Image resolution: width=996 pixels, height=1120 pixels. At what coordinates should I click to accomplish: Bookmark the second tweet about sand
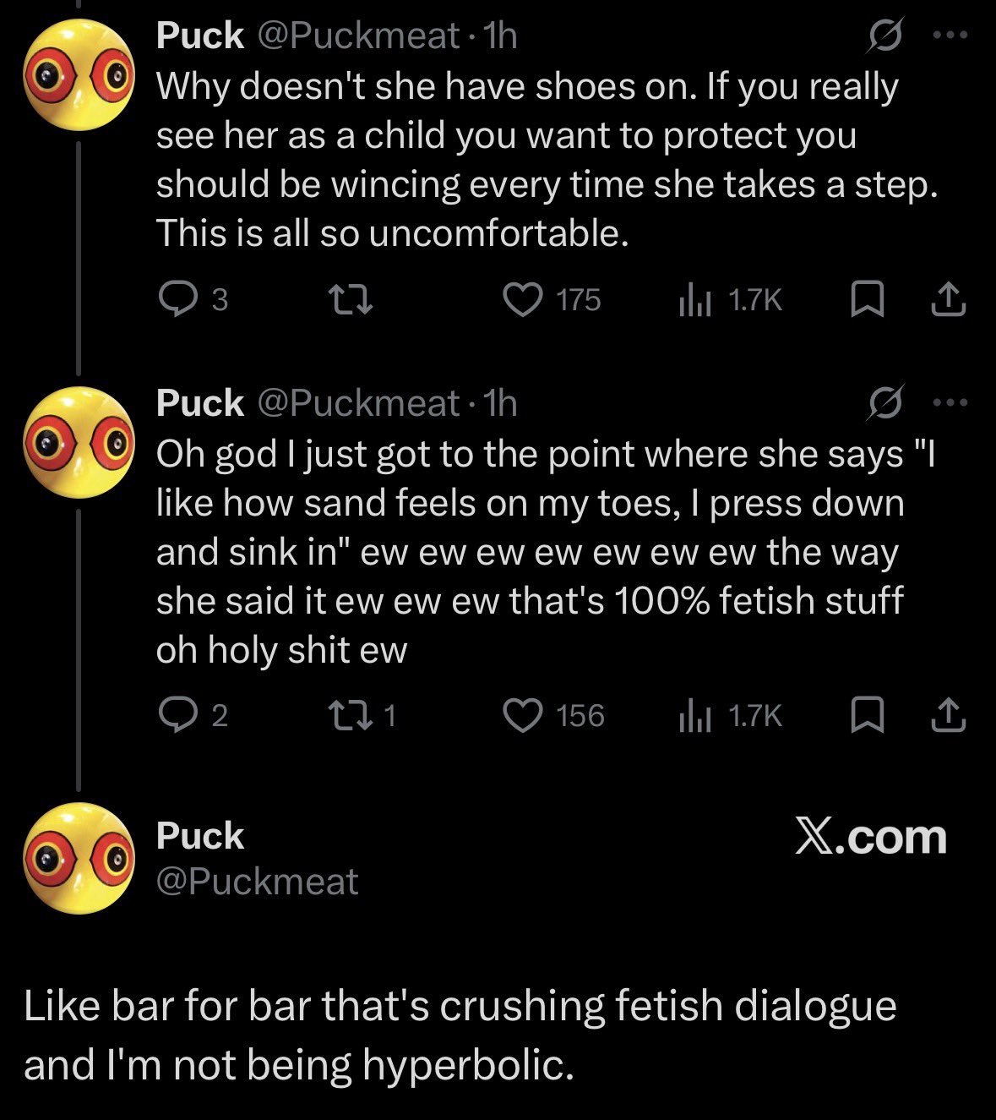pos(867,715)
